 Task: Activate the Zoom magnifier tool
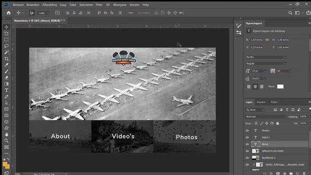6,140
